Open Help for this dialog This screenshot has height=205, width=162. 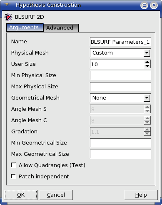click(x=141, y=195)
